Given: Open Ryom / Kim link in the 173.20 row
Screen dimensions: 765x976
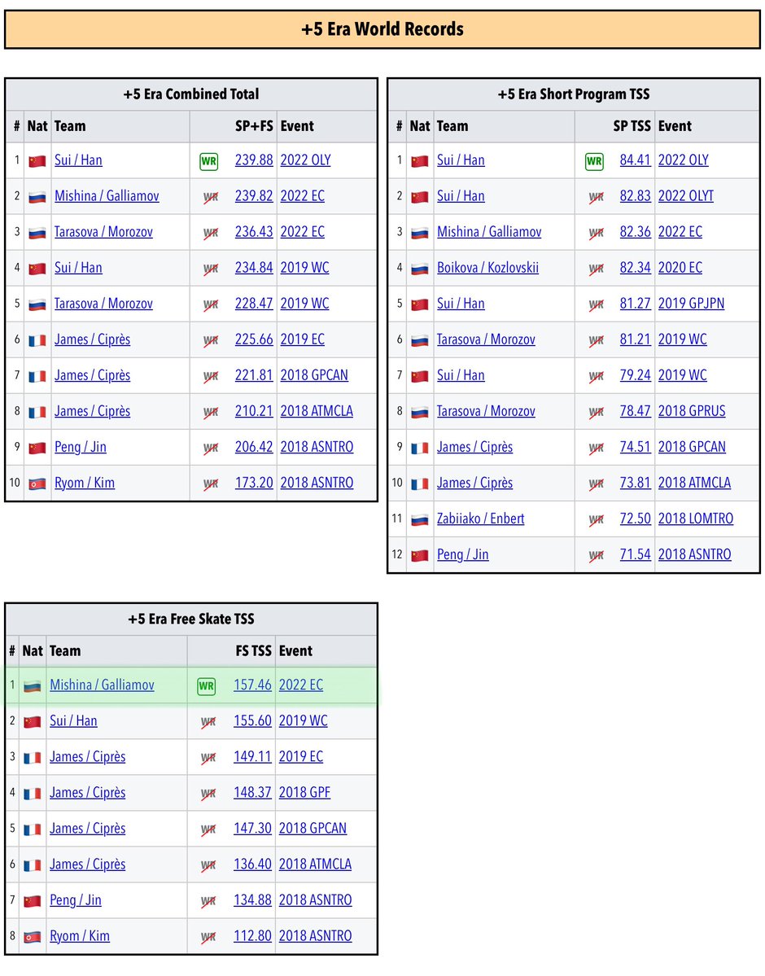Looking at the screenshot, I should [x=85, y=484].
